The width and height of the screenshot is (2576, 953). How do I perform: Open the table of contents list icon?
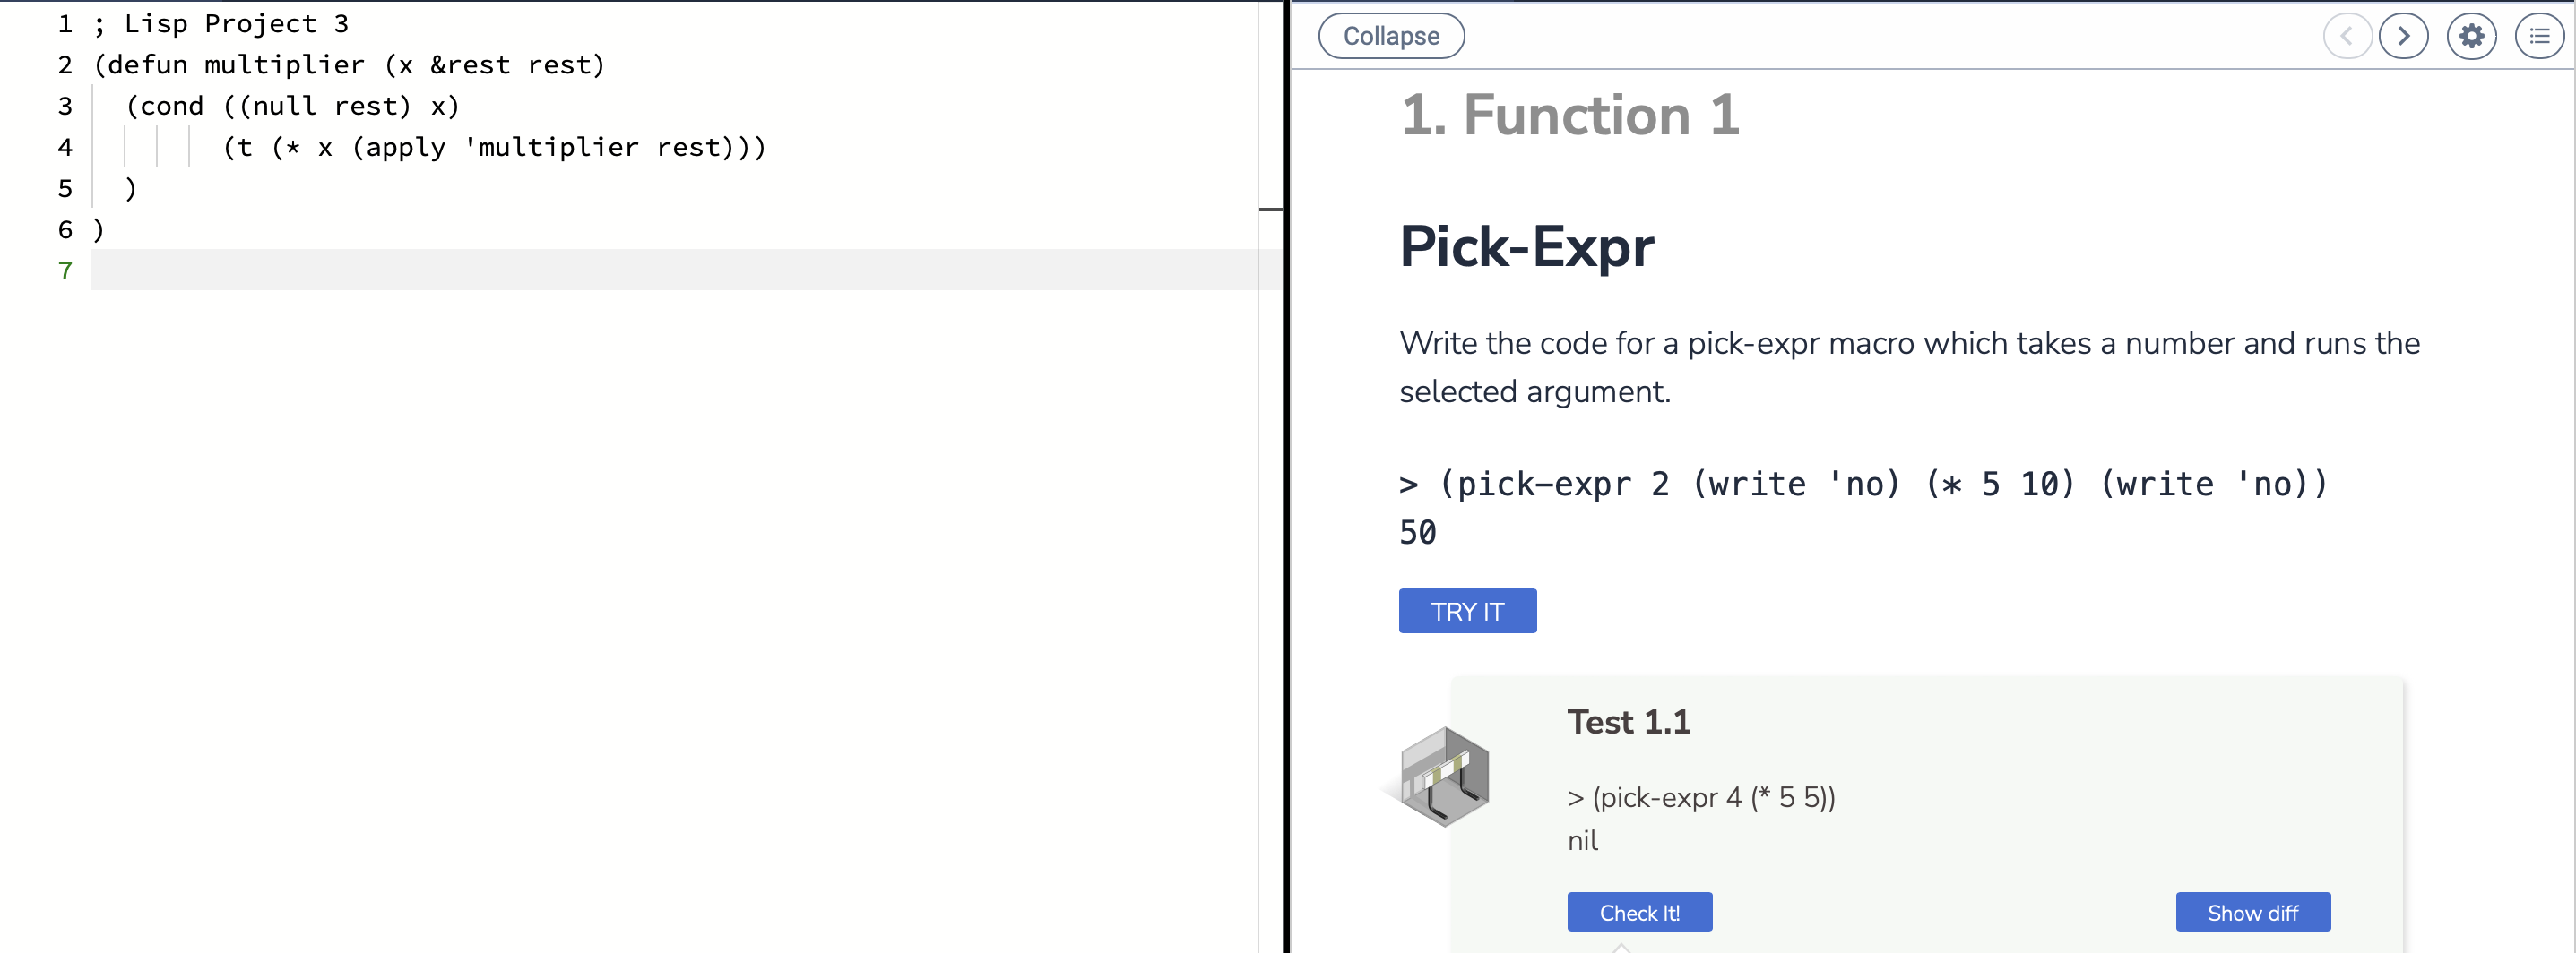point(2539,37)
